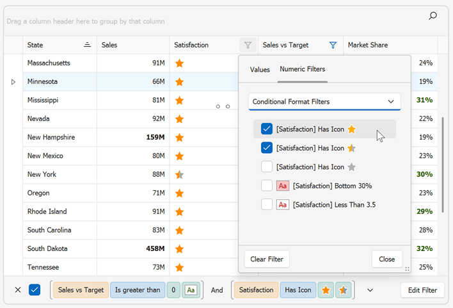
Task: Expand the recent filters chevron
Action: 370,290
